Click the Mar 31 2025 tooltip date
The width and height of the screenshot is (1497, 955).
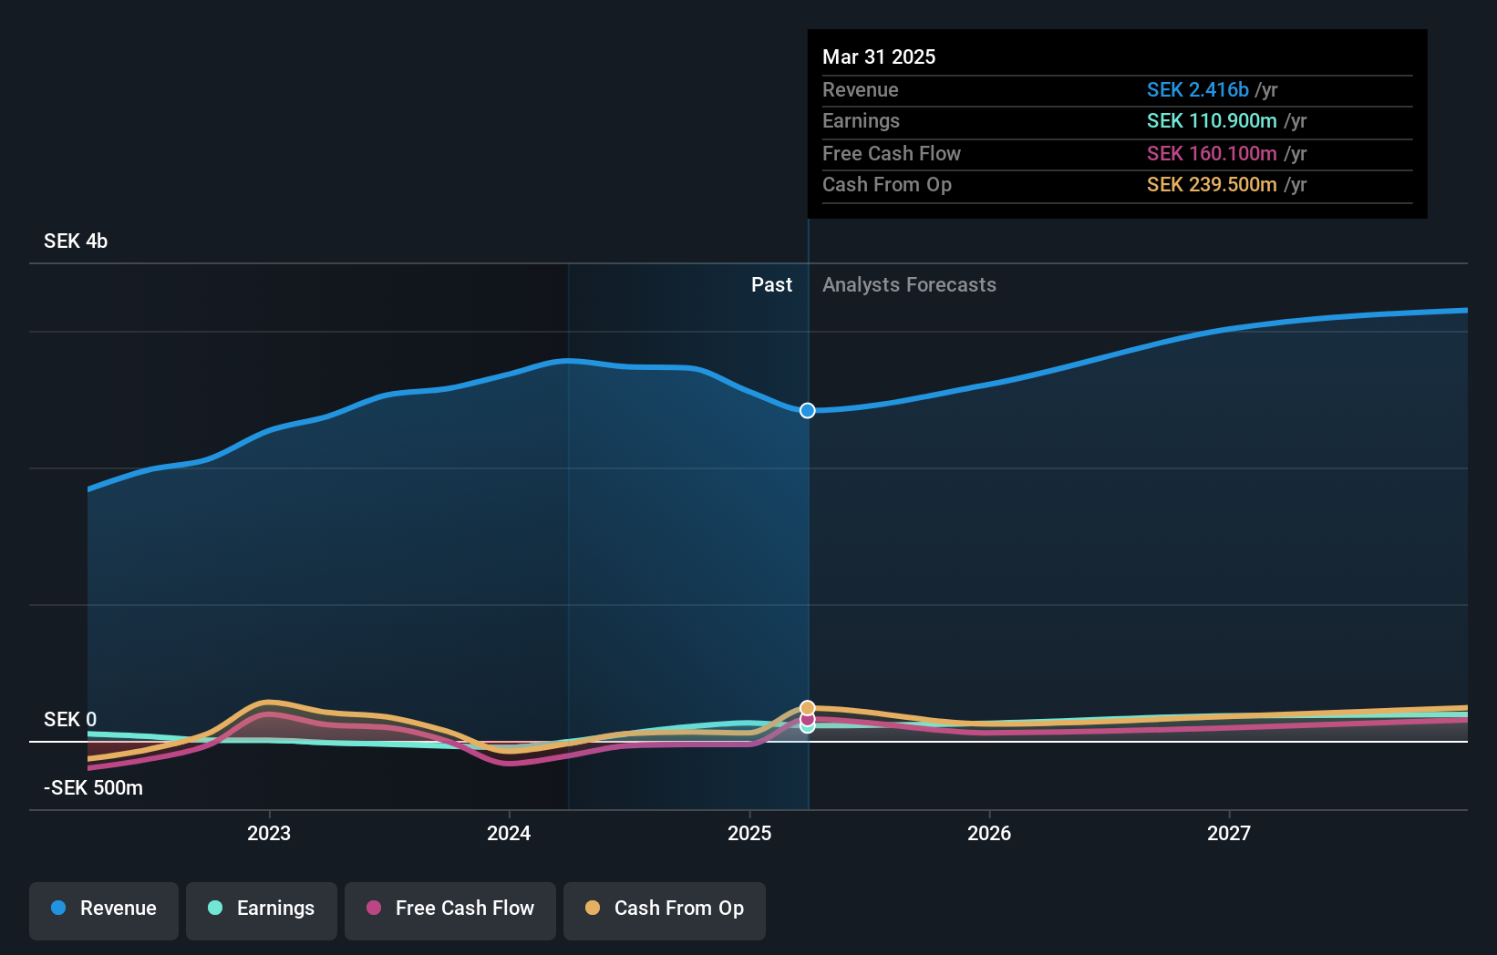point(879,56)
